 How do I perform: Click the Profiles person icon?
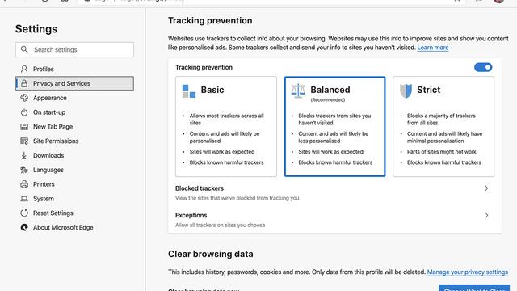click(x=24, y=69)
